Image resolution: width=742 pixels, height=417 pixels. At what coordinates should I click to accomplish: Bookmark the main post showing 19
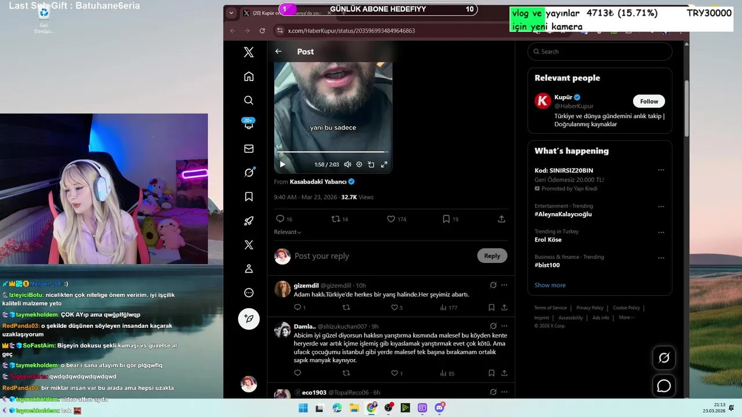450,219
